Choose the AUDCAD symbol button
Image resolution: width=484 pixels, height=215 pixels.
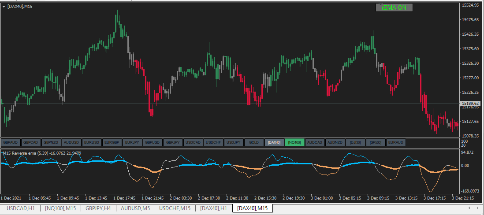click(x=315, y=142)
